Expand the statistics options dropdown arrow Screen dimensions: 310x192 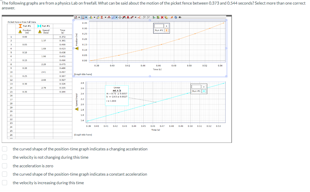tap(105, 17)
